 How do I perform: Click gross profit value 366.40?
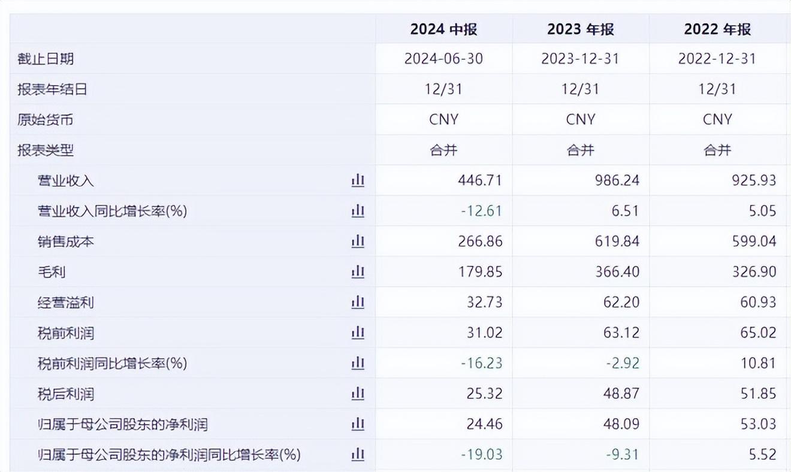click(617, 272)
